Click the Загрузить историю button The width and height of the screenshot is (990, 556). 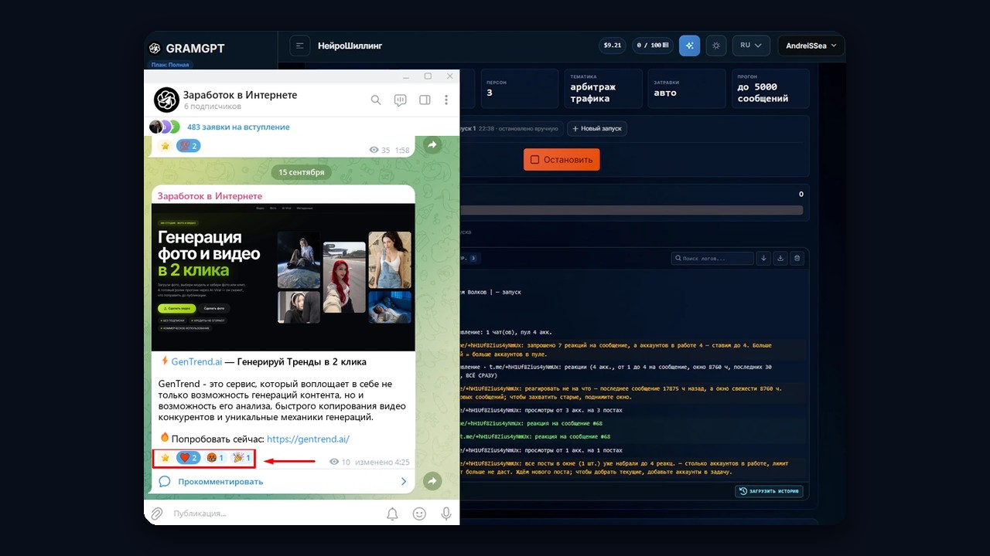769,491
